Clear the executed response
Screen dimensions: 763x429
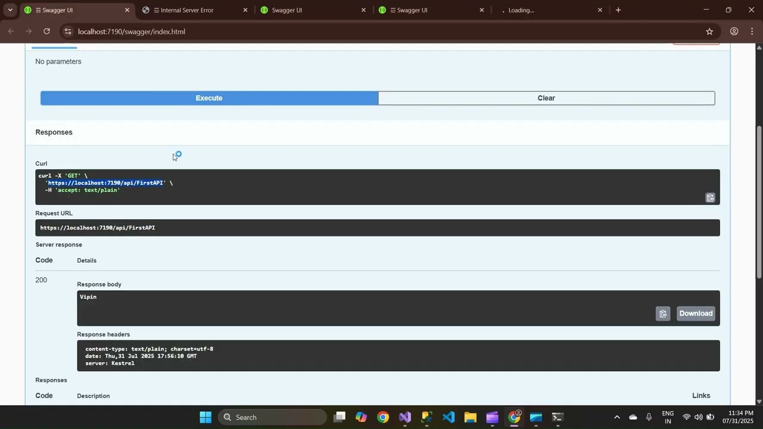(546, 98)
